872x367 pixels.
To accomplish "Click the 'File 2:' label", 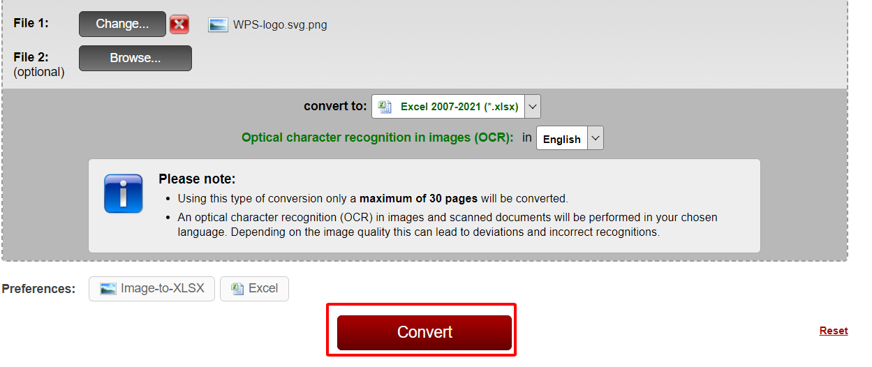I will pyautogui.click(x=31, y=57).
